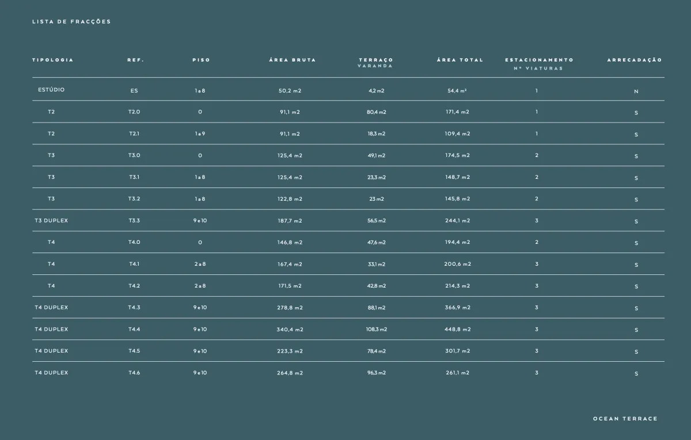This screenshot has height=440, width=691.
Task: Click the N storage value for ESTÚDIO
Action: point(636,91)
